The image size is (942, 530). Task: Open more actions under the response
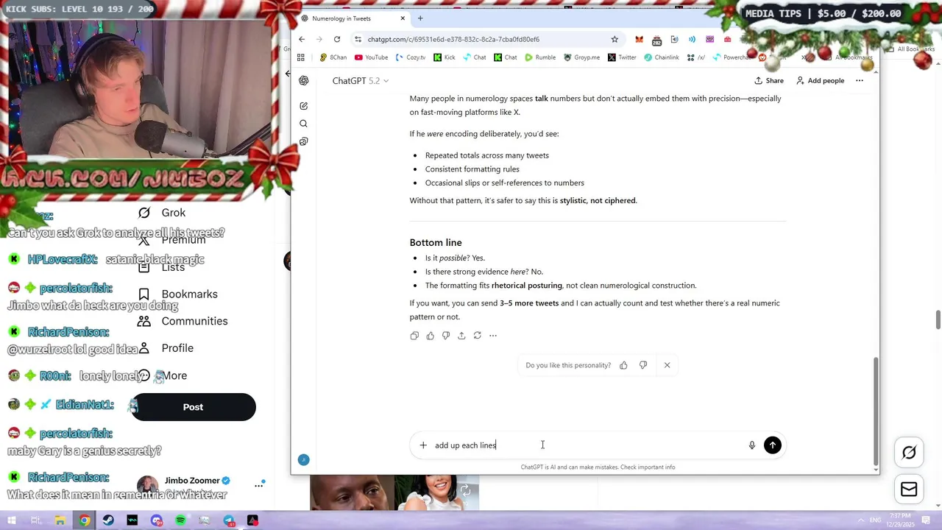493,336
